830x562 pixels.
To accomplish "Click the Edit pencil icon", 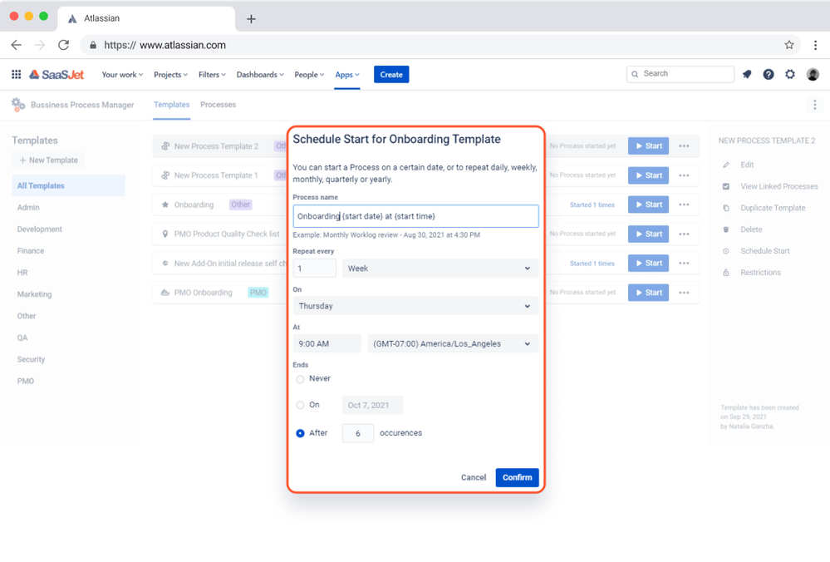I will click(726, 165).
